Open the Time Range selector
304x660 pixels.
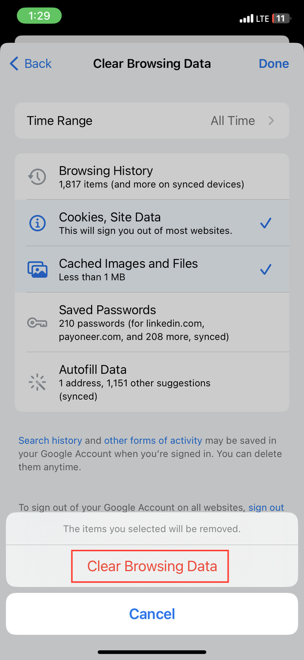click(x=152, y=121)
